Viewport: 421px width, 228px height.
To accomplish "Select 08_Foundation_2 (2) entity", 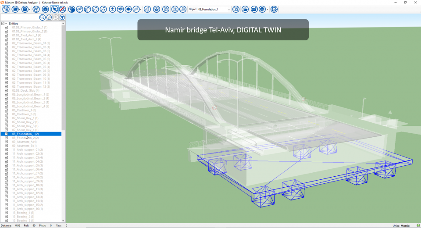I will click(25, 138).
